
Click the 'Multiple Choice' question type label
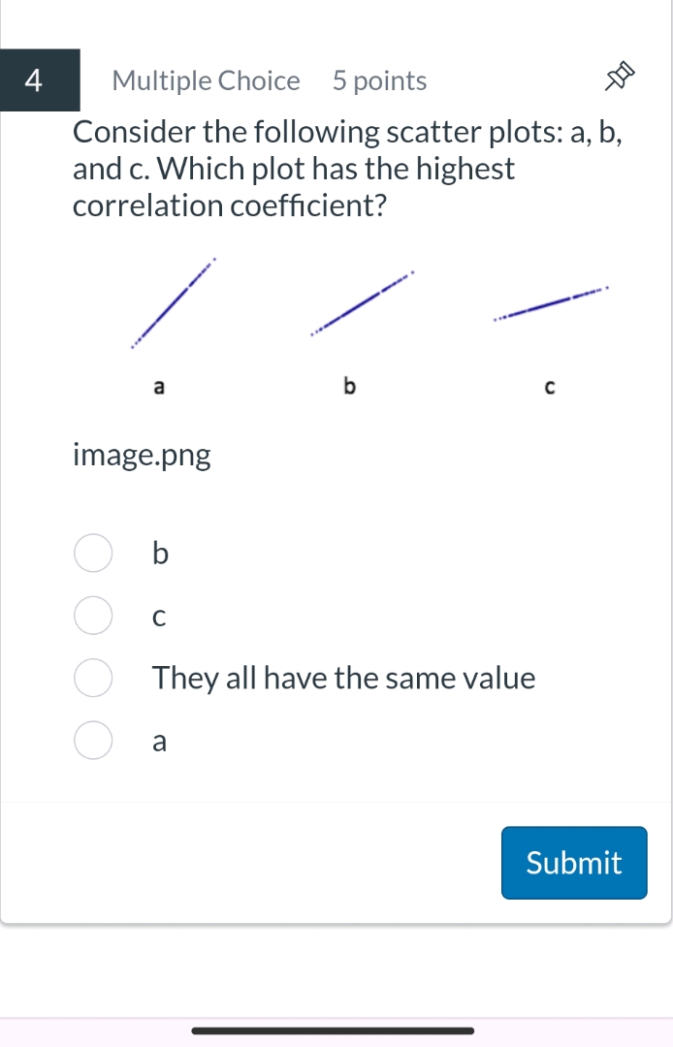pos(206,80)
